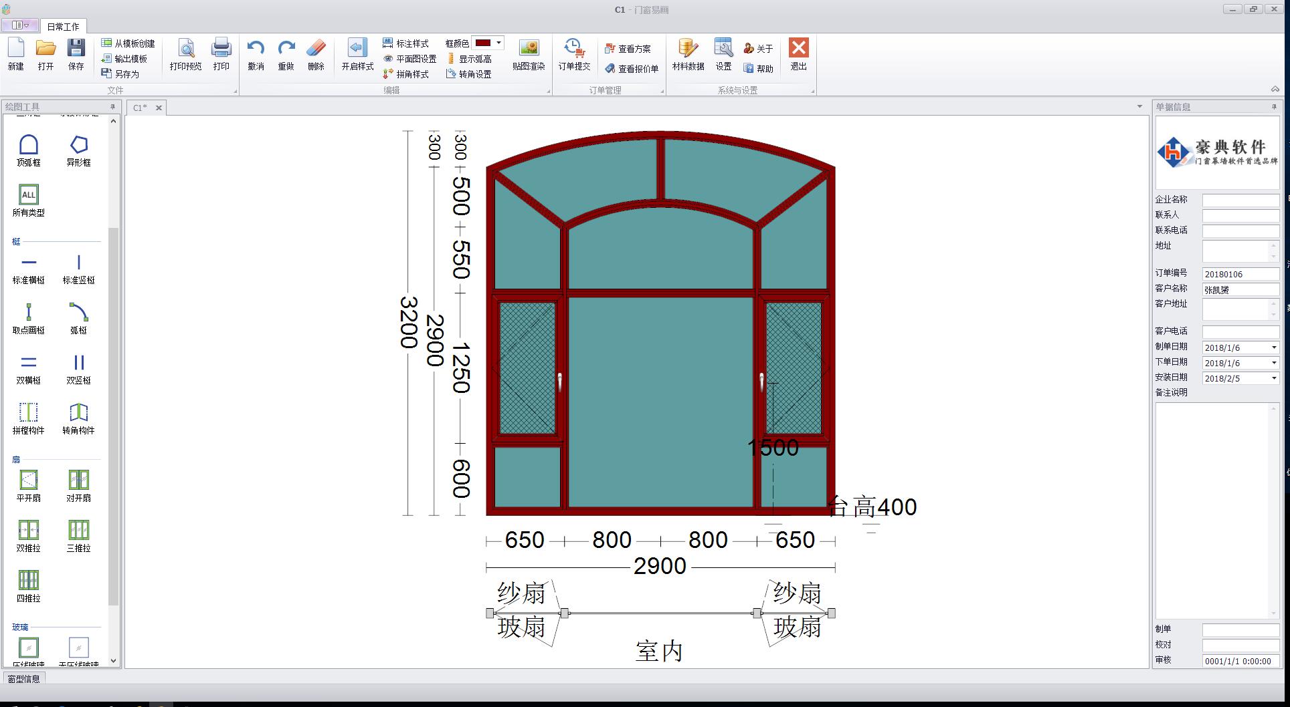Click the 客户名称 input field

(x=1240, y=290)
